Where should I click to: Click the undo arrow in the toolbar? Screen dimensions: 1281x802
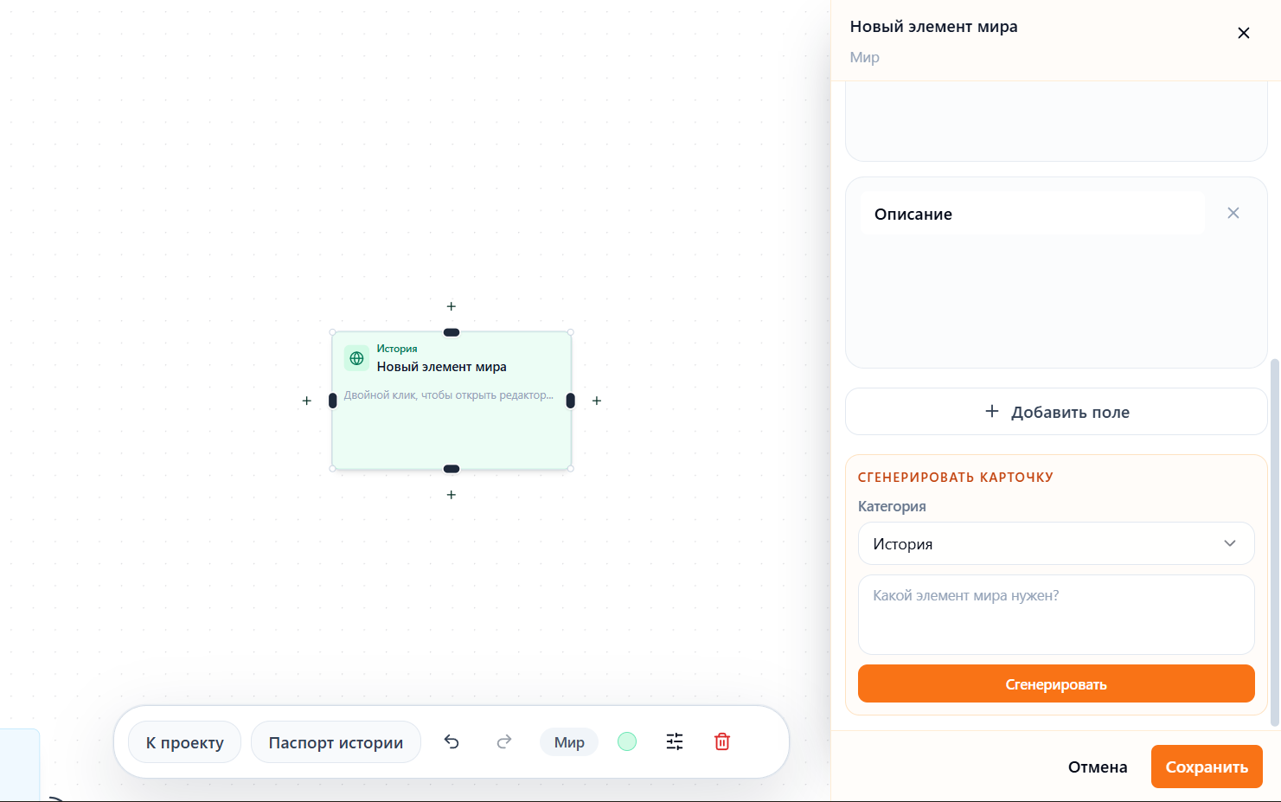452,741
